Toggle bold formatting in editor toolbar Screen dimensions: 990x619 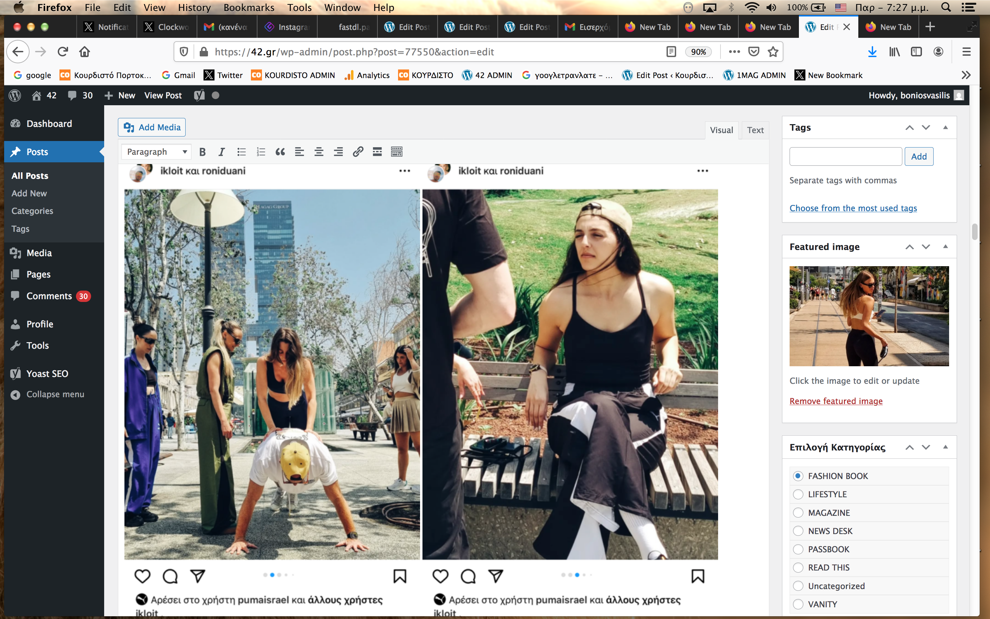point(202,152)
